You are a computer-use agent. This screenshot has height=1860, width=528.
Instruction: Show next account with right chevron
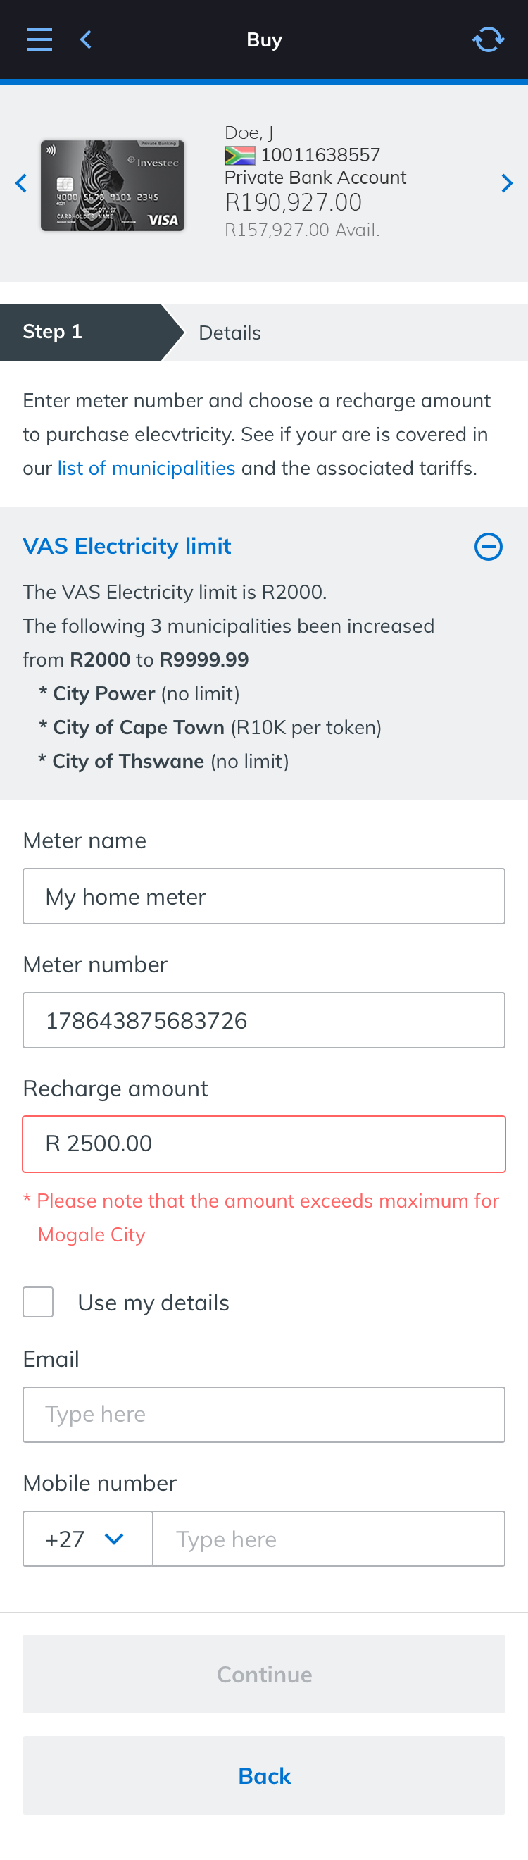click(x=507, y=183)
